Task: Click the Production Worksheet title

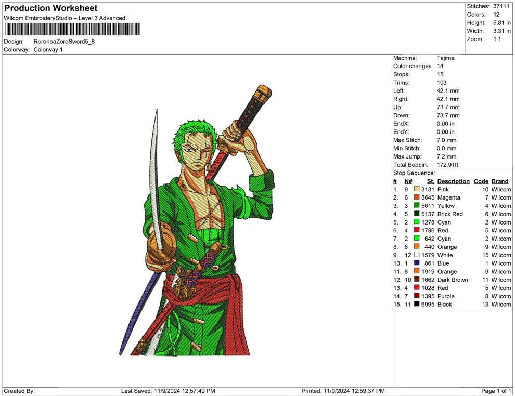Action: [50, 8]
